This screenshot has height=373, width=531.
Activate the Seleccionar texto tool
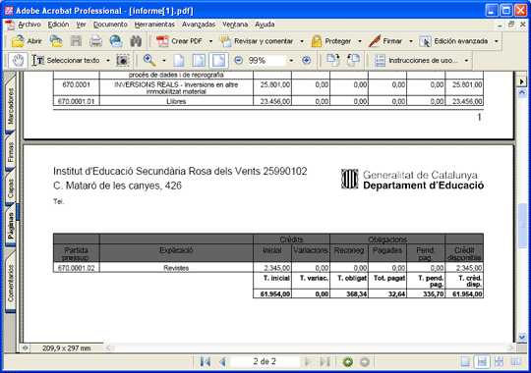(x=66, y=61)
